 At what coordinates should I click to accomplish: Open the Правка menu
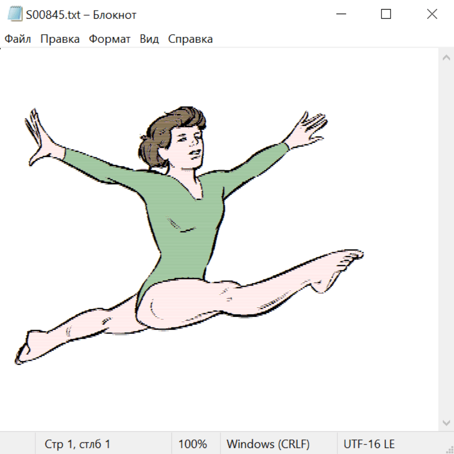point(60,39)
